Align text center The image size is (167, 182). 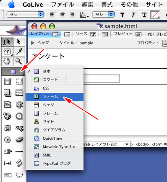[x=62, y=15]
